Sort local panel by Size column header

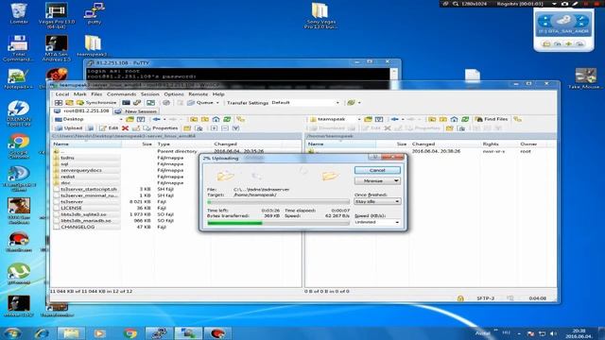(x=139, y=144)
